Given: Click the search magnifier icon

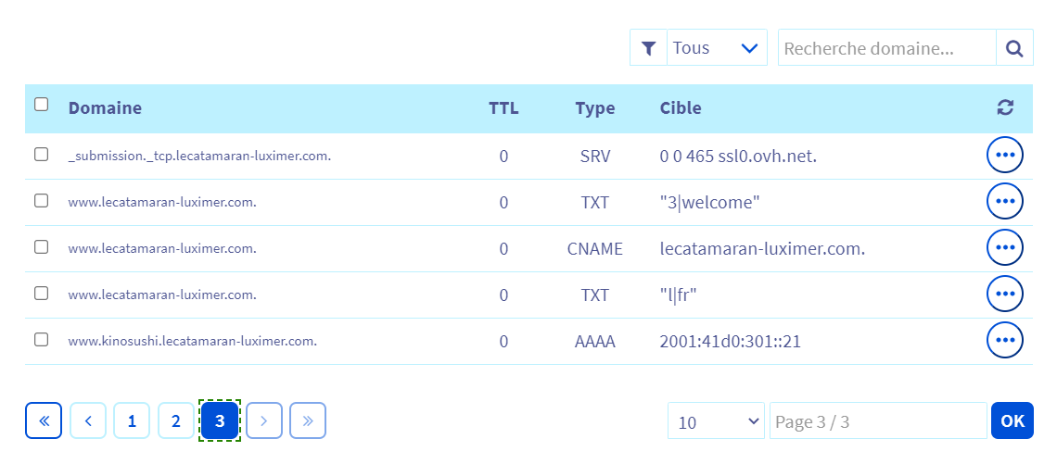Looking at the screenshot, I should 1014,48.
